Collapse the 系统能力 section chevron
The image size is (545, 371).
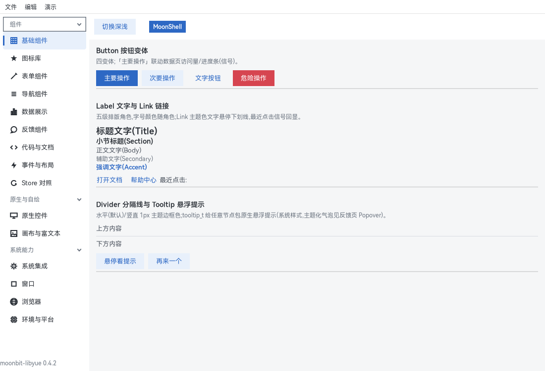(79, 250)
